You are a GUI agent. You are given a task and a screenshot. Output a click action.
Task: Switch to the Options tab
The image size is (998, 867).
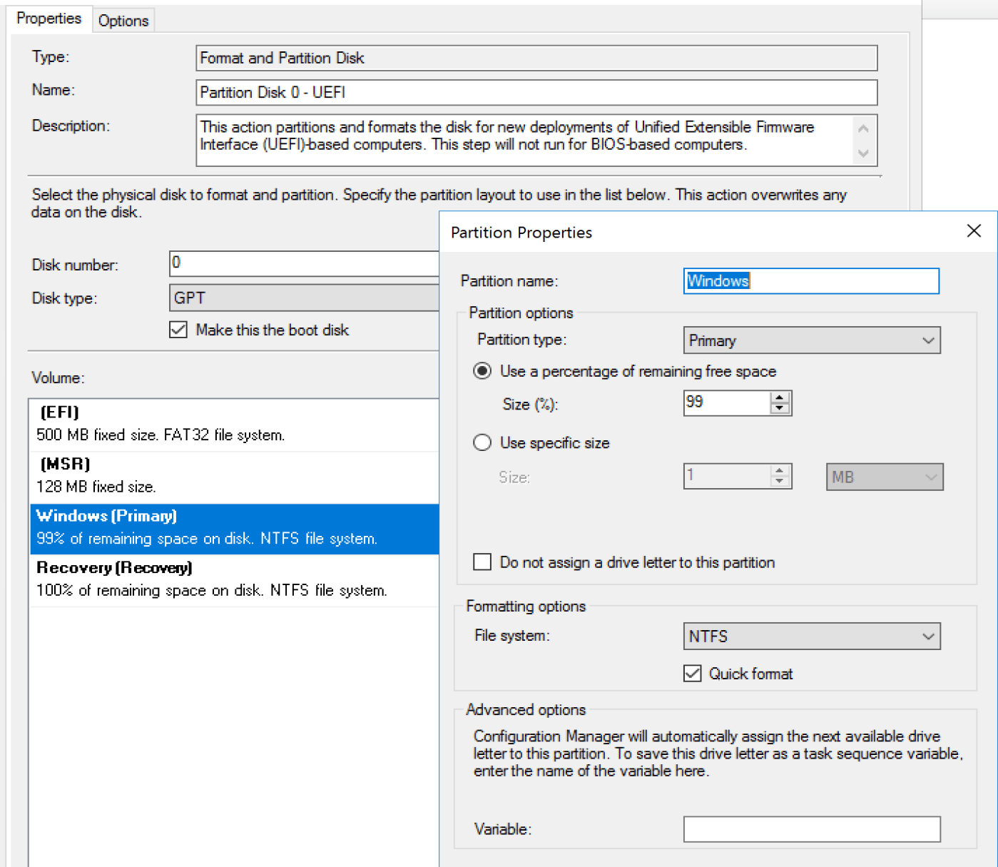point(123,21)
